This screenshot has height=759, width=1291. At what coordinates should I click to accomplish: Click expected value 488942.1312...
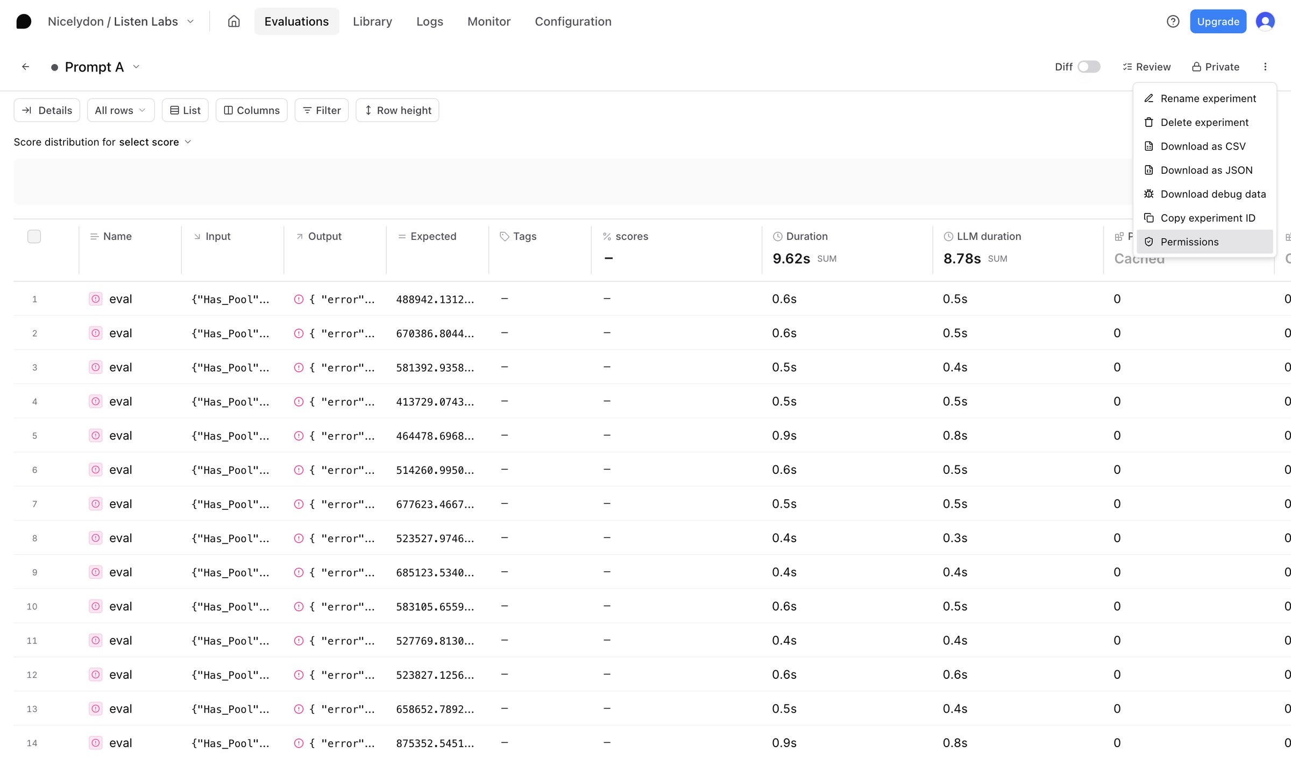(x=435, y=299)
